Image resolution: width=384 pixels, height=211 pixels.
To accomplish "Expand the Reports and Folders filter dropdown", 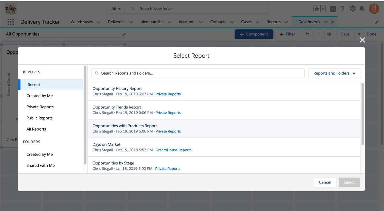I will (x=335, y=73).
